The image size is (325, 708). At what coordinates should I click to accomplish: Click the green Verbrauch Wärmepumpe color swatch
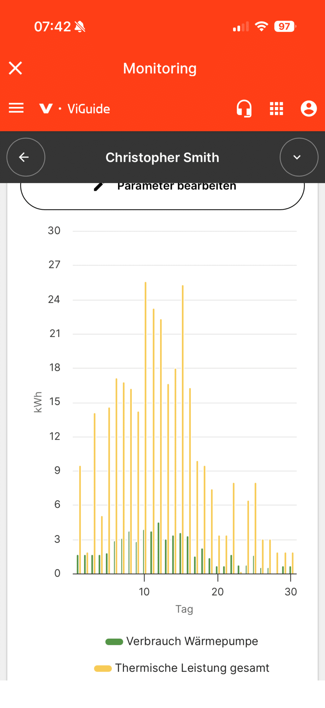coord(114,642)
